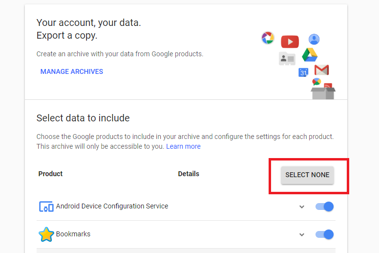Click the Details column header
The width and height of the screenshot is (379, 253).
[x=189, y=174]
